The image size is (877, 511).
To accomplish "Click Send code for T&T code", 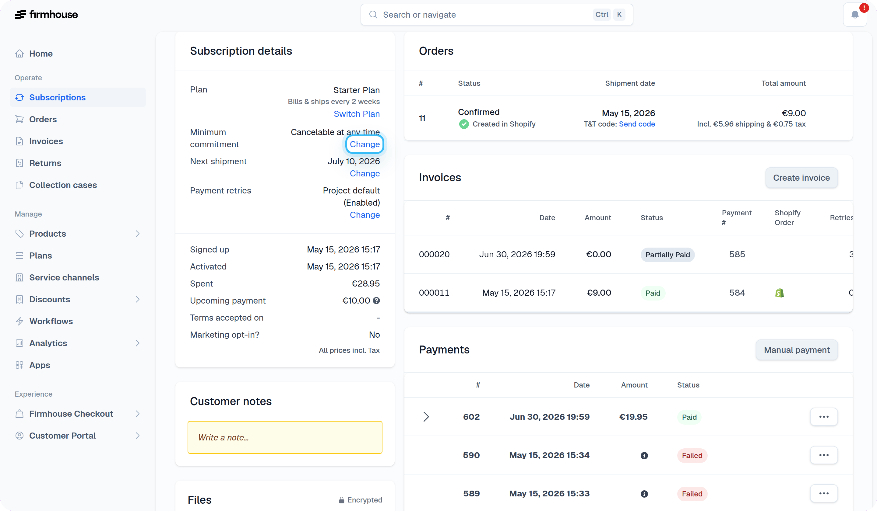I will [637, 124].
